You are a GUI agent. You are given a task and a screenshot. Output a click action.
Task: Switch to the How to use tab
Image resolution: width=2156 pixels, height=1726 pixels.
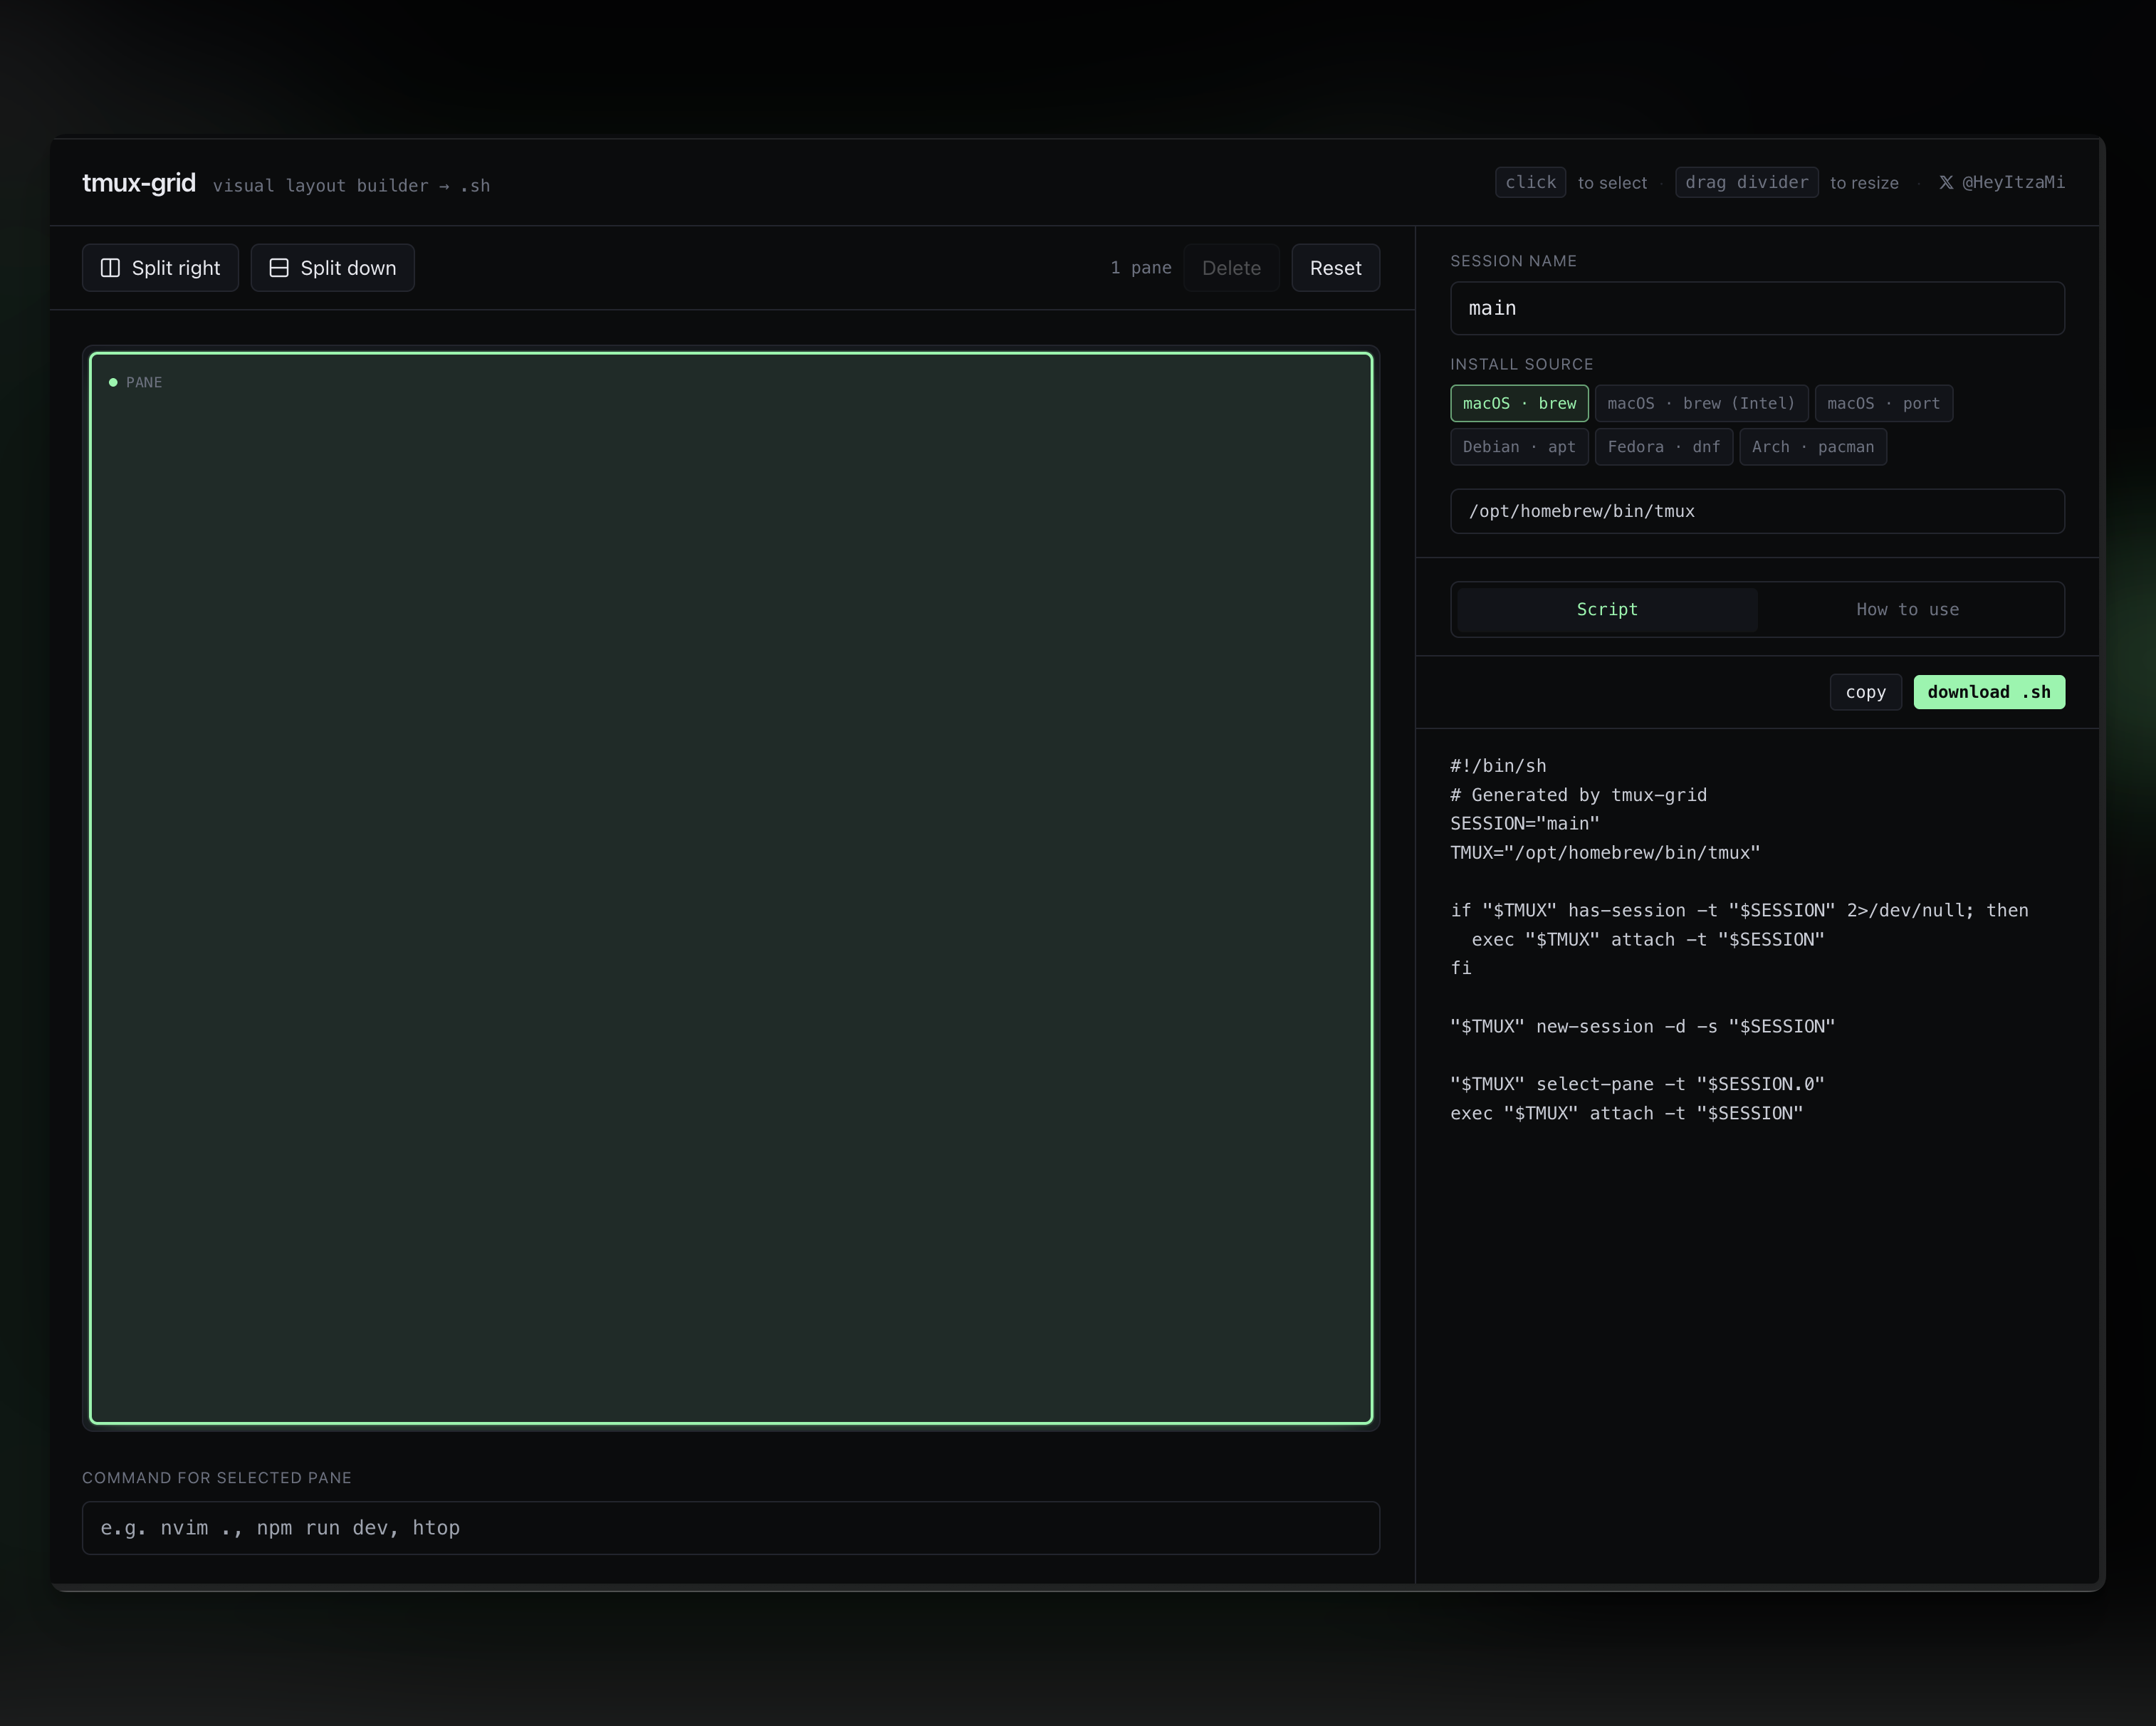coord(1907,609)
